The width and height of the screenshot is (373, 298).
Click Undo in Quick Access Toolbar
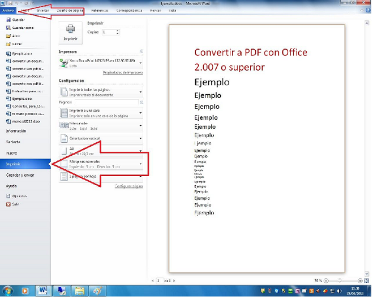coord(17,3)
